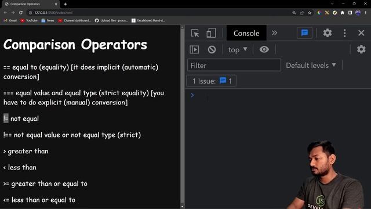Go back in browser history
Image resolution: width=371 pixels, height=209 pixels.
coord(5,13)
